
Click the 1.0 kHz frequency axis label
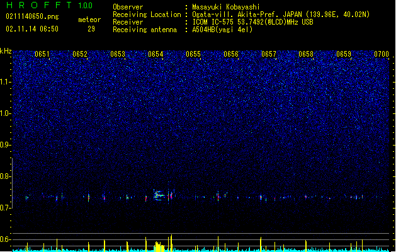click(x=6, y=113)
